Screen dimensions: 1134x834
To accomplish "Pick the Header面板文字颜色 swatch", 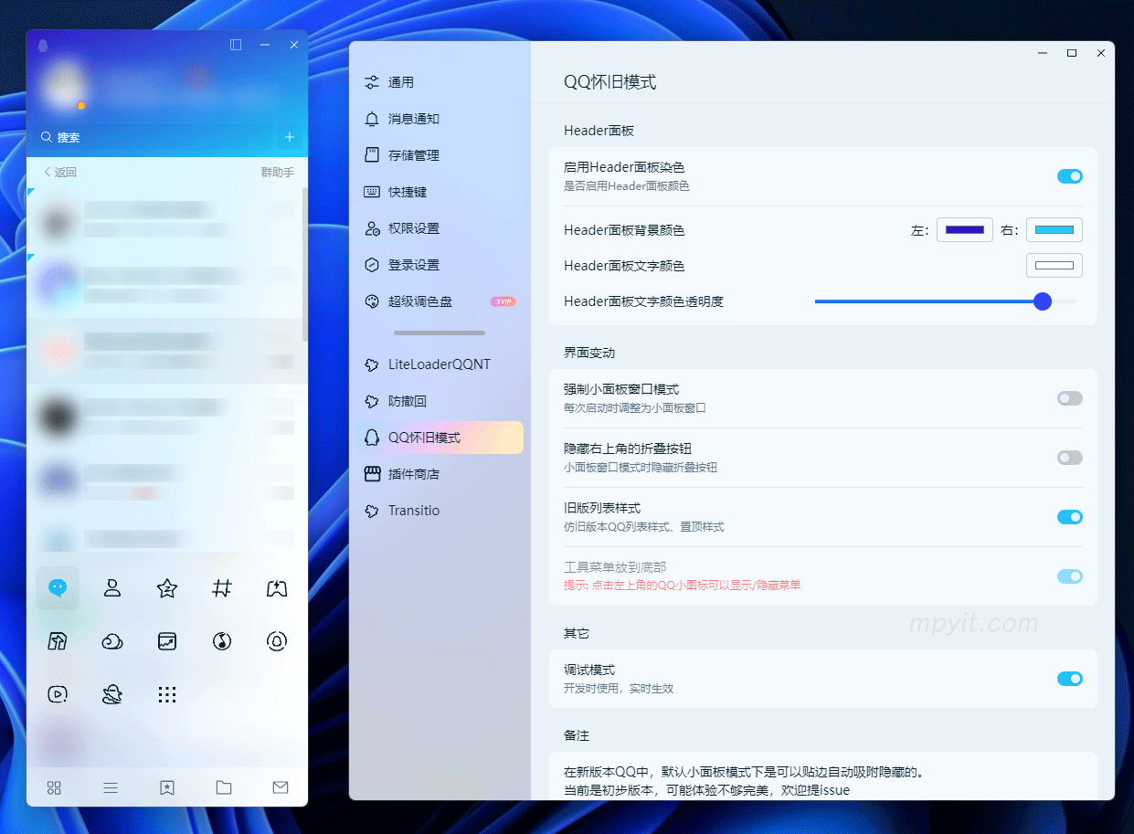I will click(x=1054, y=266).
